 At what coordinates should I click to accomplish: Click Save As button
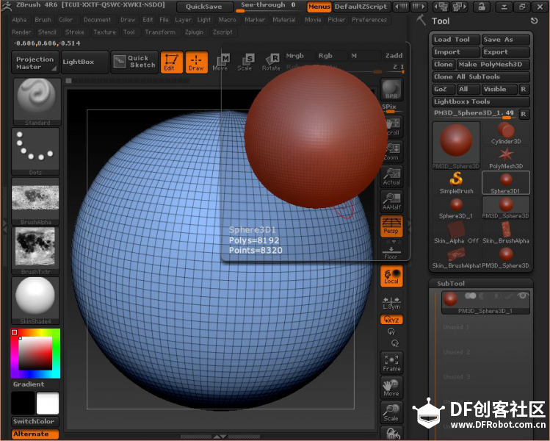(x=505, y=40)
